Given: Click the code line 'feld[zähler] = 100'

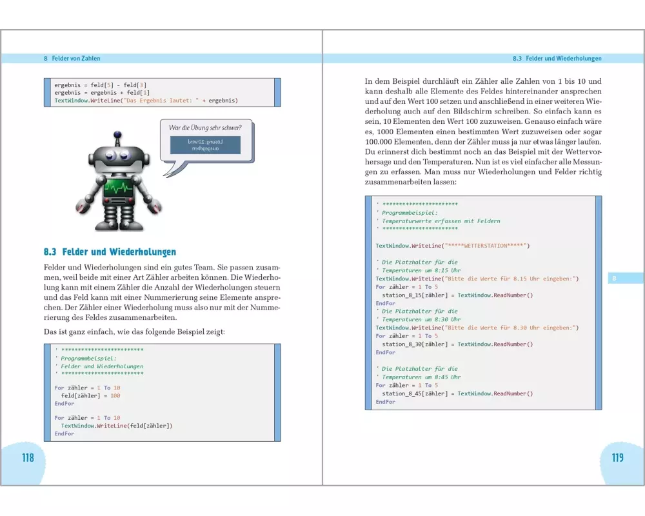Looking at the screenshot, I should (90, 395).
